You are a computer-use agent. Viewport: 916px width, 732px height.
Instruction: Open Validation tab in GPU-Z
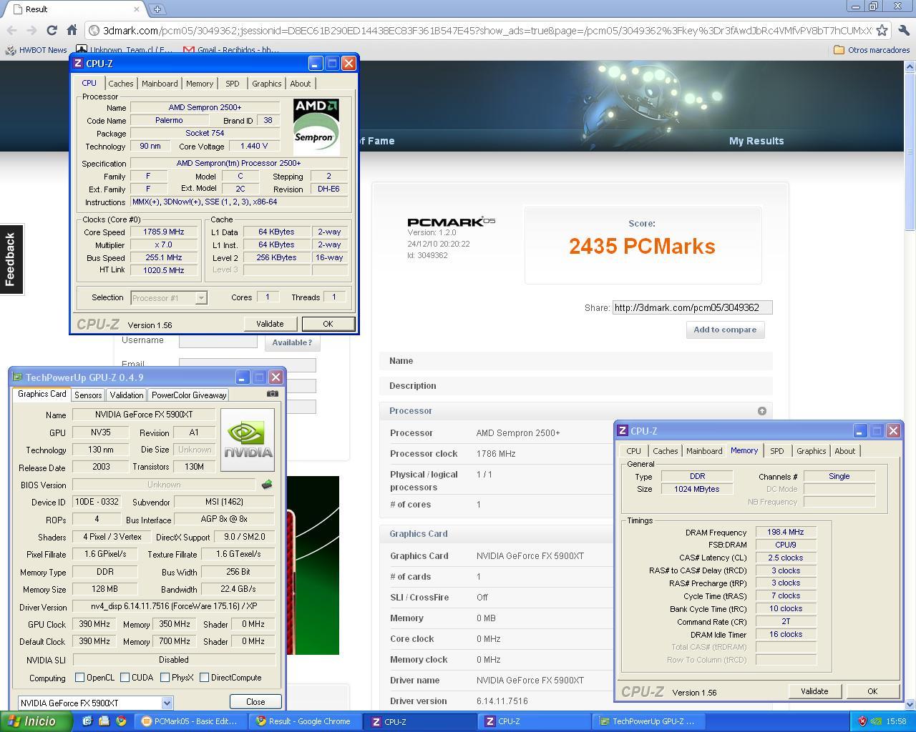127,395
